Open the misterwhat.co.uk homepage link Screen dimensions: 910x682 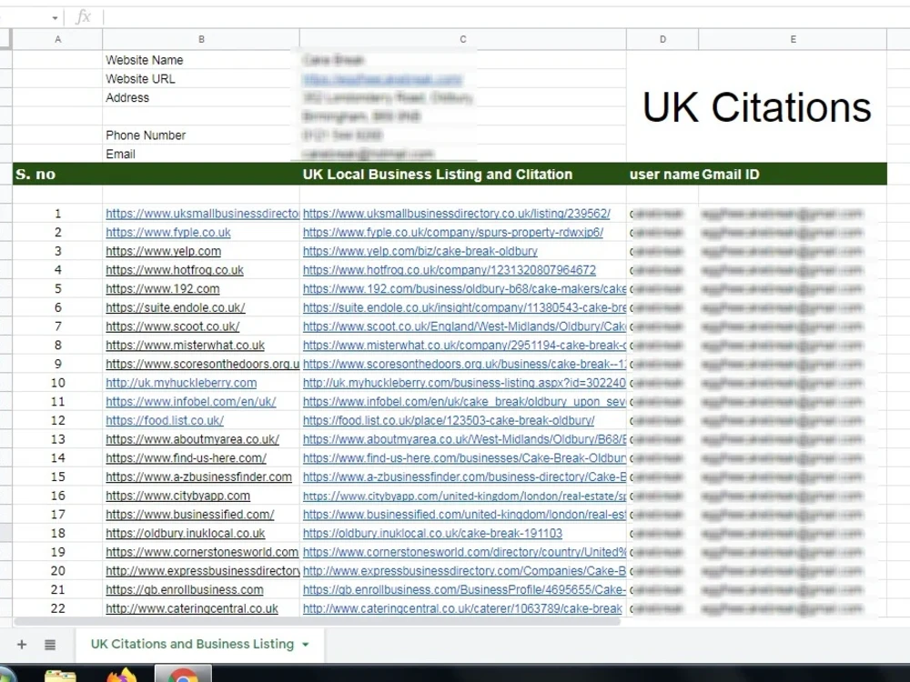[x=185, y=345]
